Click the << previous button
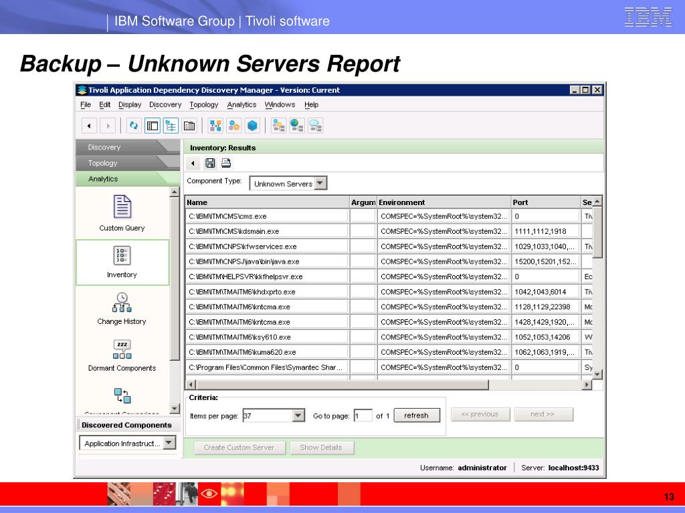Viewport: 685px width, 513px height. pos(480,414)
